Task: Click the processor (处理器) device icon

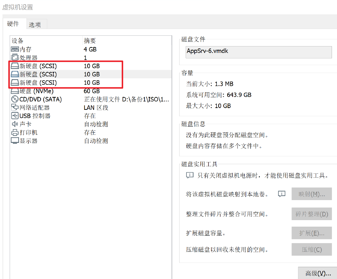Action: (15, 57)
